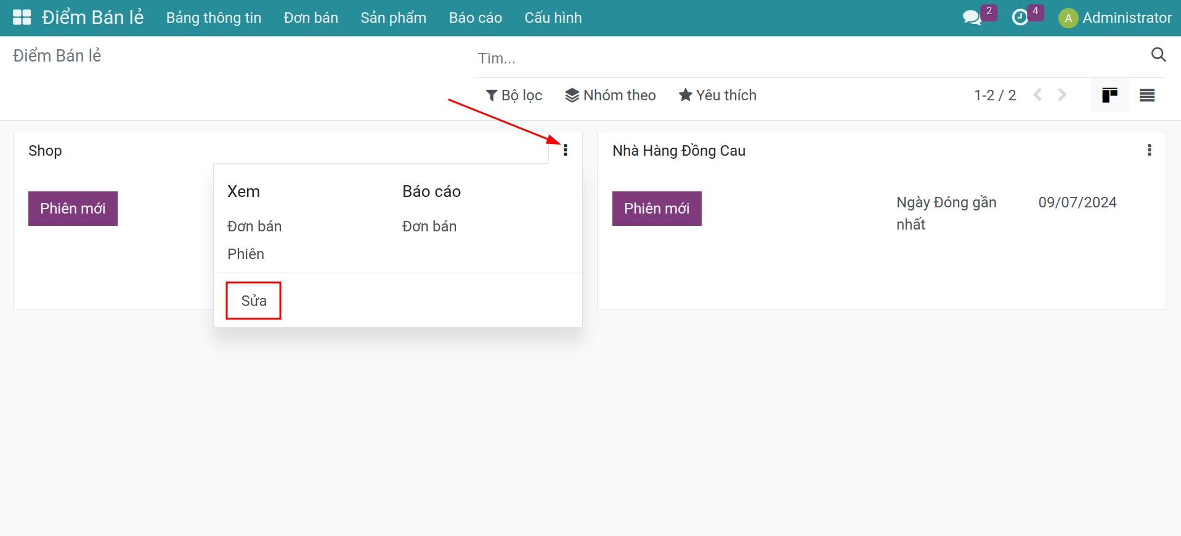Open Nhà Hàng Đồng Cau card options menu
Viewport: 1181px width, 536px height.
pos(1149,150)
